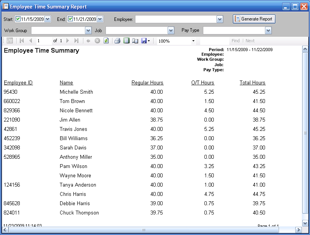The height and width of the screenshot is (235, 310).
Task: Open the 100% zoom level dropdown
Action: (193, 41)
